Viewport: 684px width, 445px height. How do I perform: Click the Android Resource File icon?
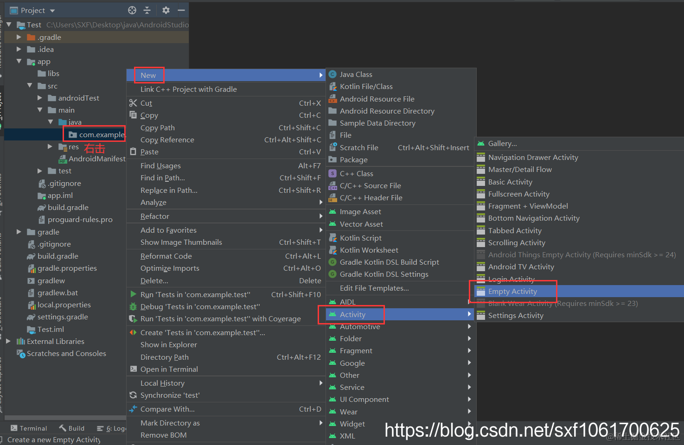(332, 99)
